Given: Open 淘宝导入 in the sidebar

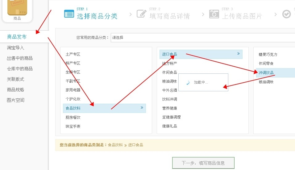Looking at the screenshot, I should coord(15,48).
